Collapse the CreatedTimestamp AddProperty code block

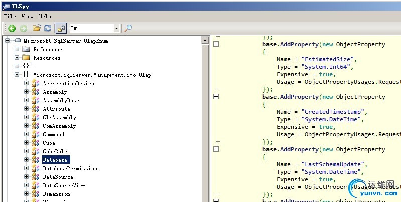(x=216, y=97)
